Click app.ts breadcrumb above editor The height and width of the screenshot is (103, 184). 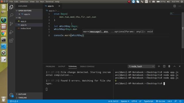coord(52,11)
